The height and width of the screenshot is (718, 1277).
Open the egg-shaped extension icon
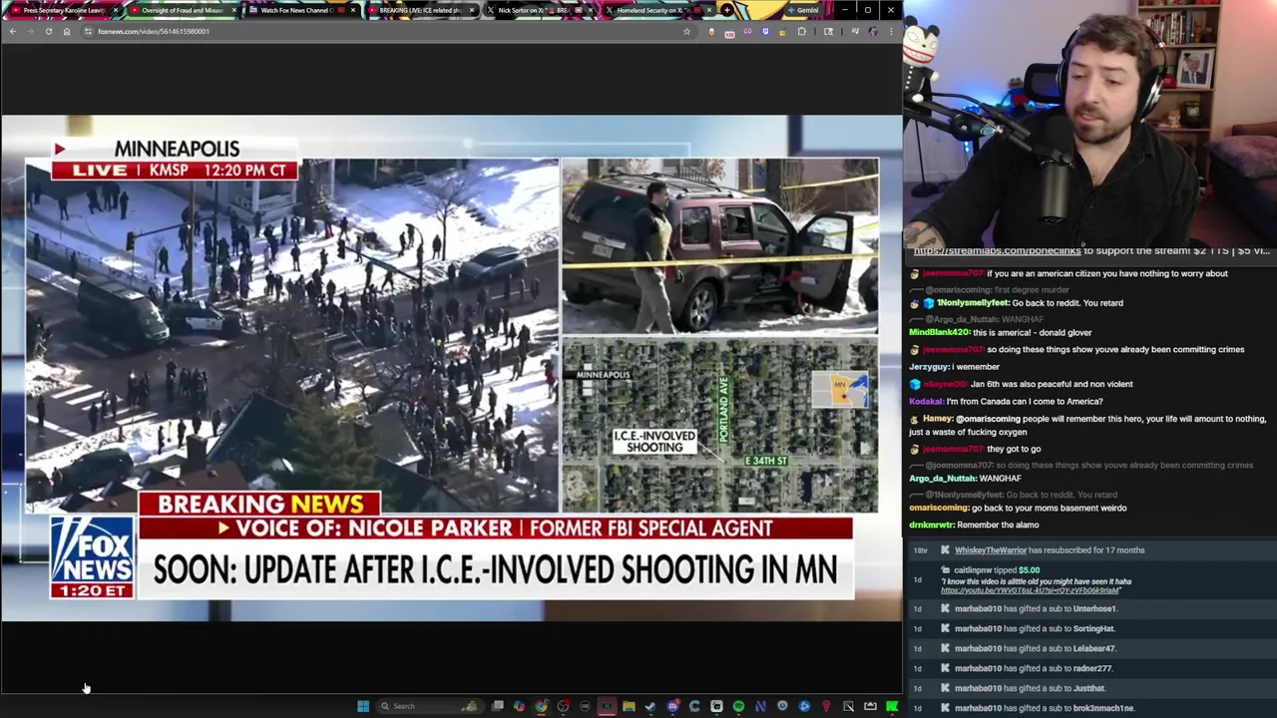711,31
